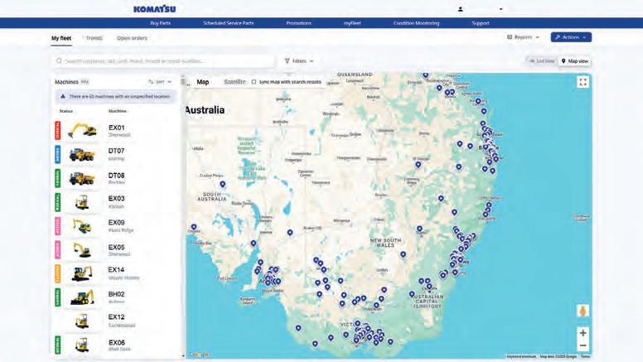This screenshot has height=362, width=643.
Task: Click the map pin in South Australia outback
Action: click(223, 185)
